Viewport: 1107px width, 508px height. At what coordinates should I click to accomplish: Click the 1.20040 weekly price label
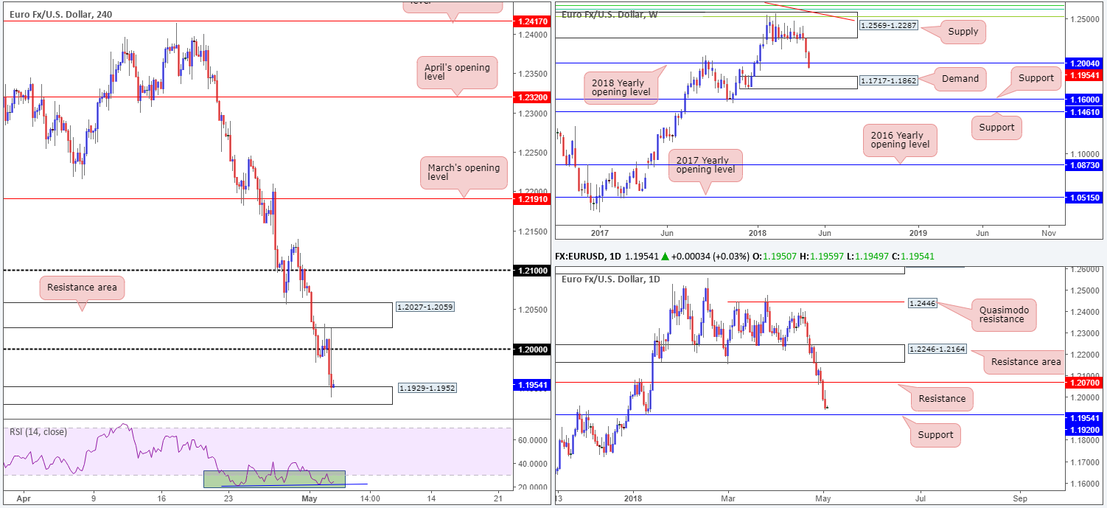coord(1085,65)
